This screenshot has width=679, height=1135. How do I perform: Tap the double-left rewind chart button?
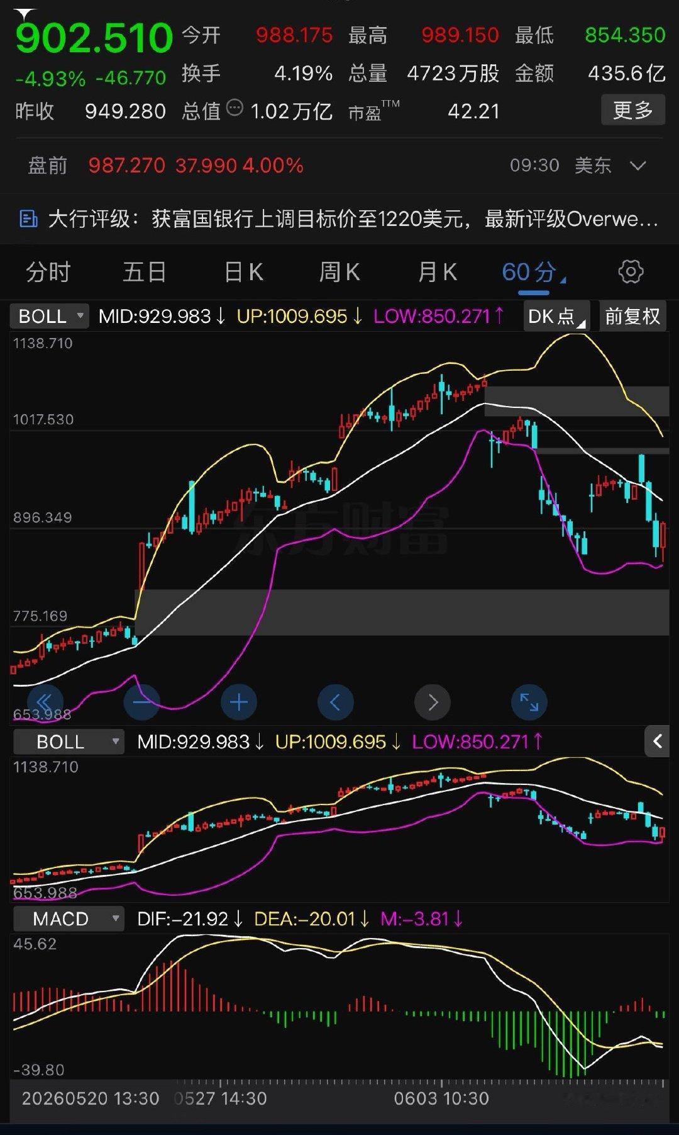pyautogui.click(x=45, y=702)
